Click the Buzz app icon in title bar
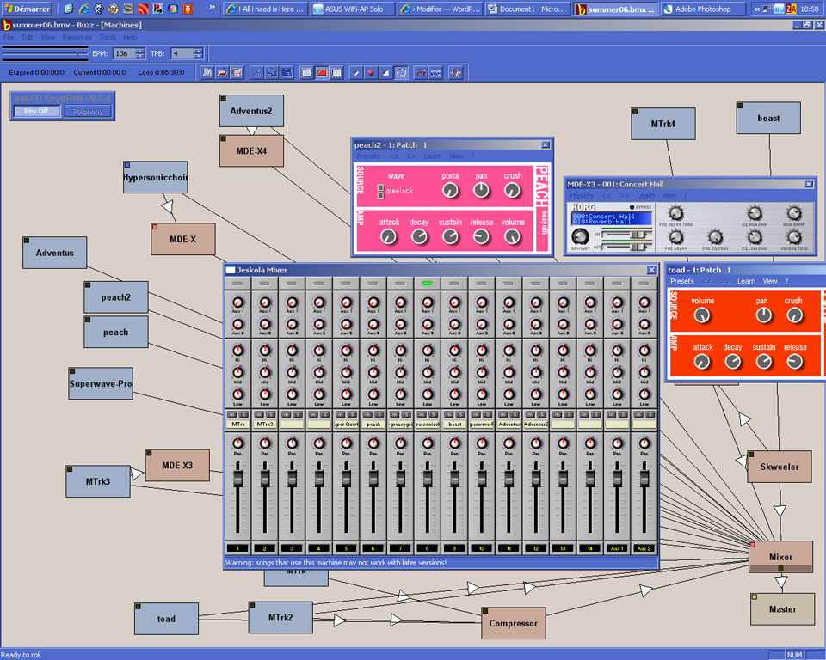This screenshot has width=826, height=660. click(6, 25)
